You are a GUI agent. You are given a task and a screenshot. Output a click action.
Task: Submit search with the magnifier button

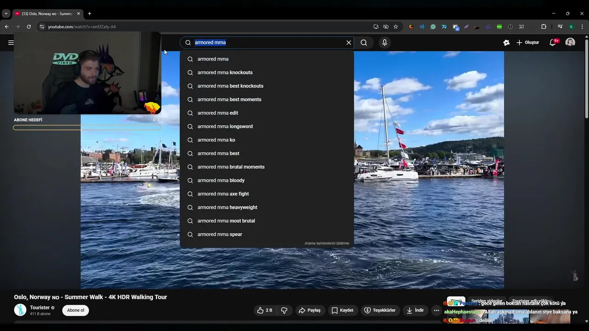pos(364,43)
